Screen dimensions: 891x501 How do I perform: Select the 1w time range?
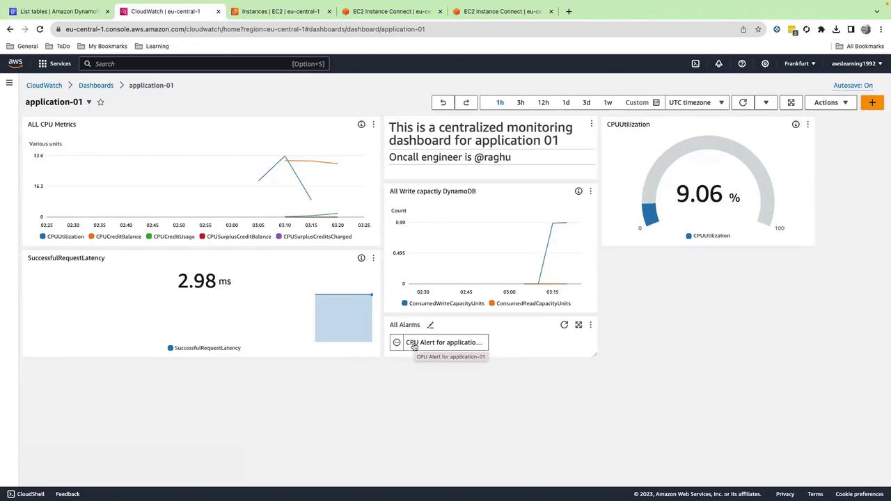(x=608, y=102)
